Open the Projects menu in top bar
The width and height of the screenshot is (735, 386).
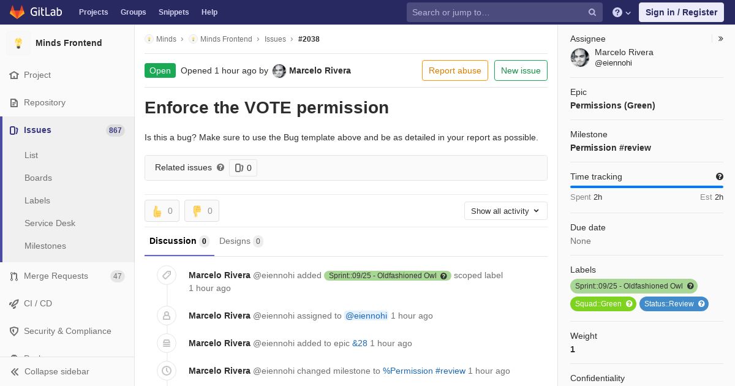tap(94, 12)
